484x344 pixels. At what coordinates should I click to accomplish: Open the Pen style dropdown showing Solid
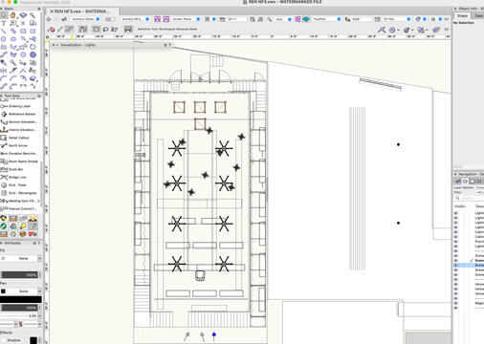point(21,291)
